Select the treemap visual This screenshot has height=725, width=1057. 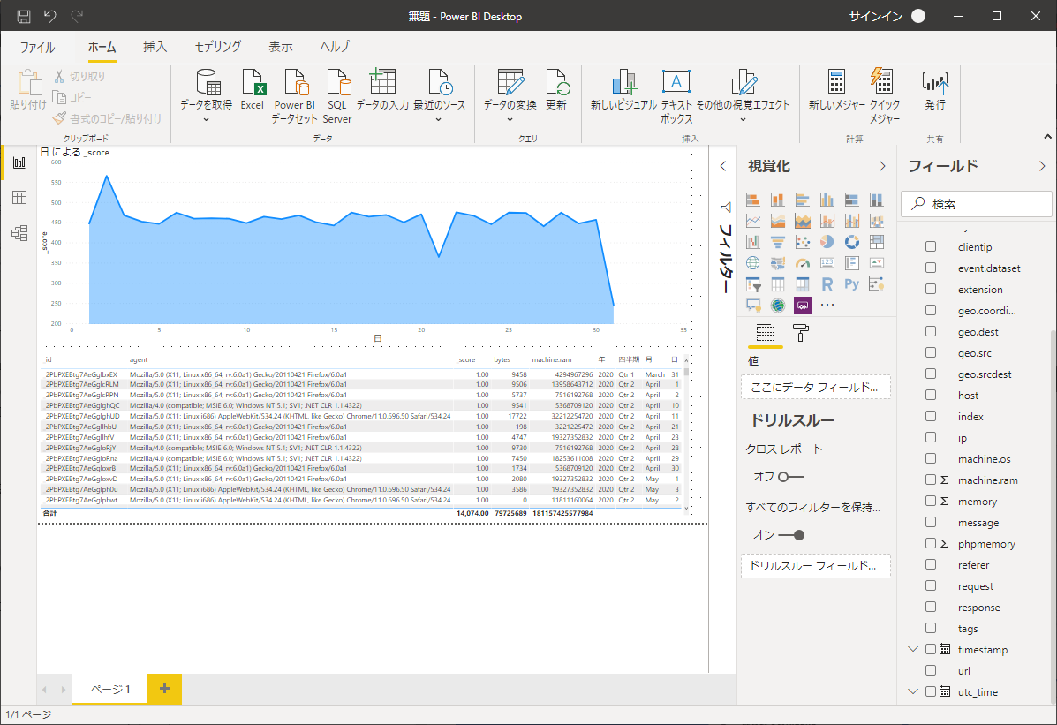(x=876, y=241)
